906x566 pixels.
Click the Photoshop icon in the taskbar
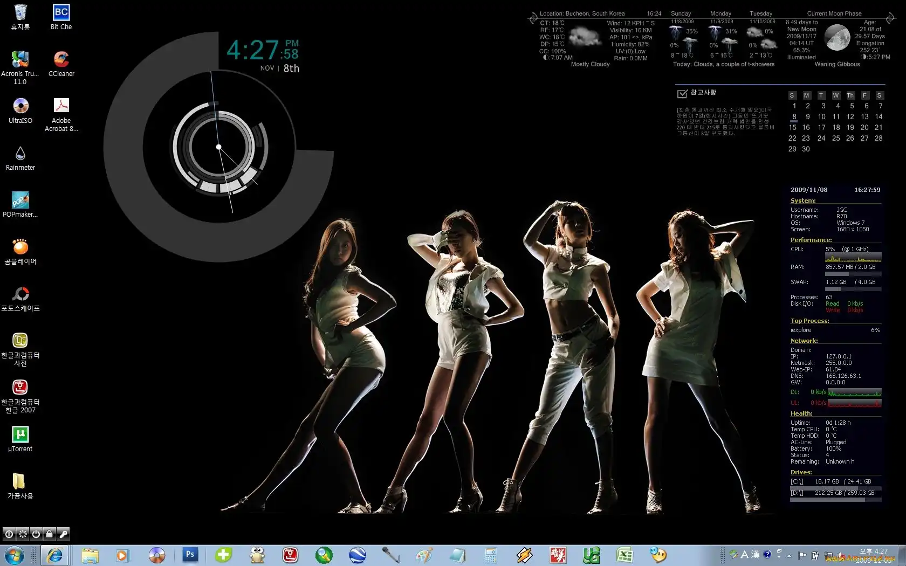click(190, 555)
